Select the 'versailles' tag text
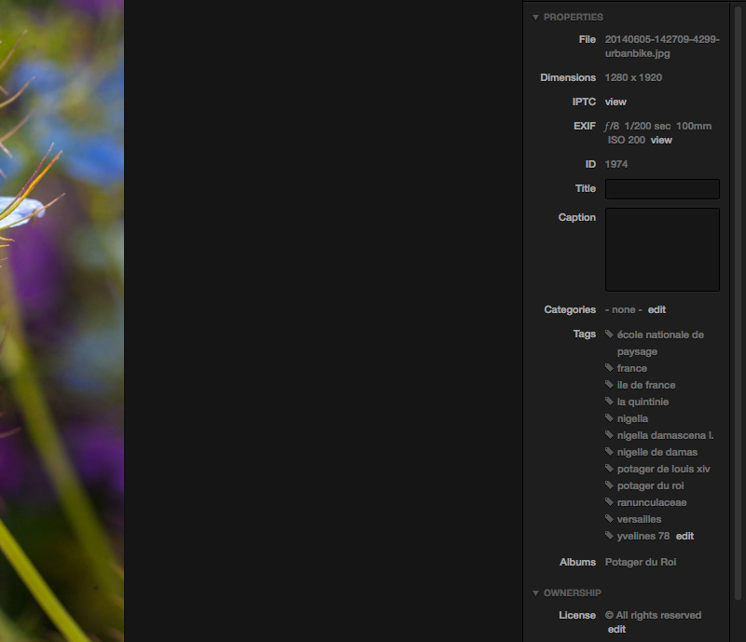746x642 pixels. (639, 519)
